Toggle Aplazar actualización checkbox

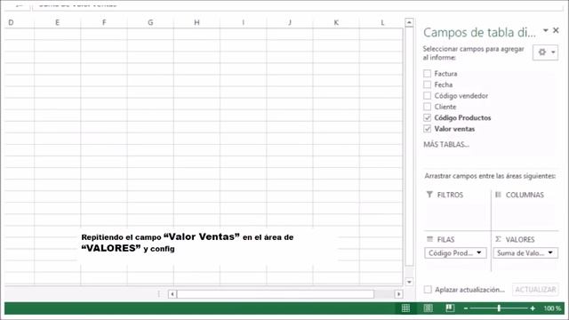[x=428, y=290]
